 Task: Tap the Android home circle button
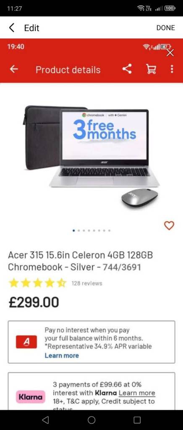91,420
